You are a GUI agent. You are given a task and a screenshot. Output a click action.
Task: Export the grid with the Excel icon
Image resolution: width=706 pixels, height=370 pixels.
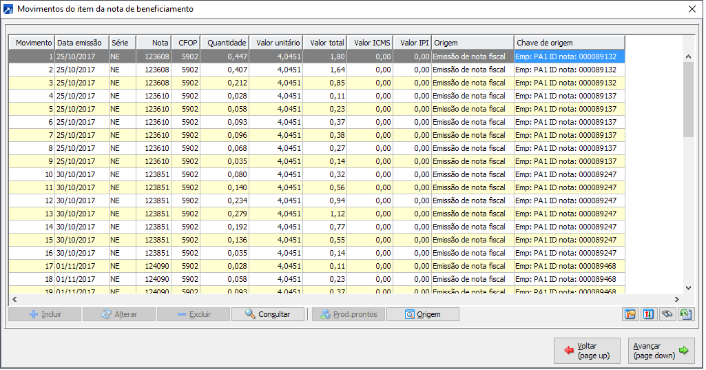[685, 314]
